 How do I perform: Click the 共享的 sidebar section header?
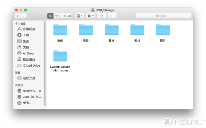coord(19,85)
